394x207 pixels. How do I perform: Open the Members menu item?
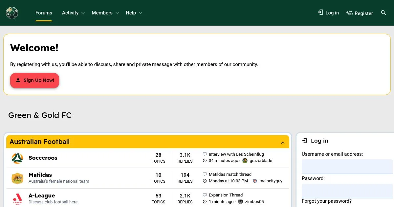102,13
